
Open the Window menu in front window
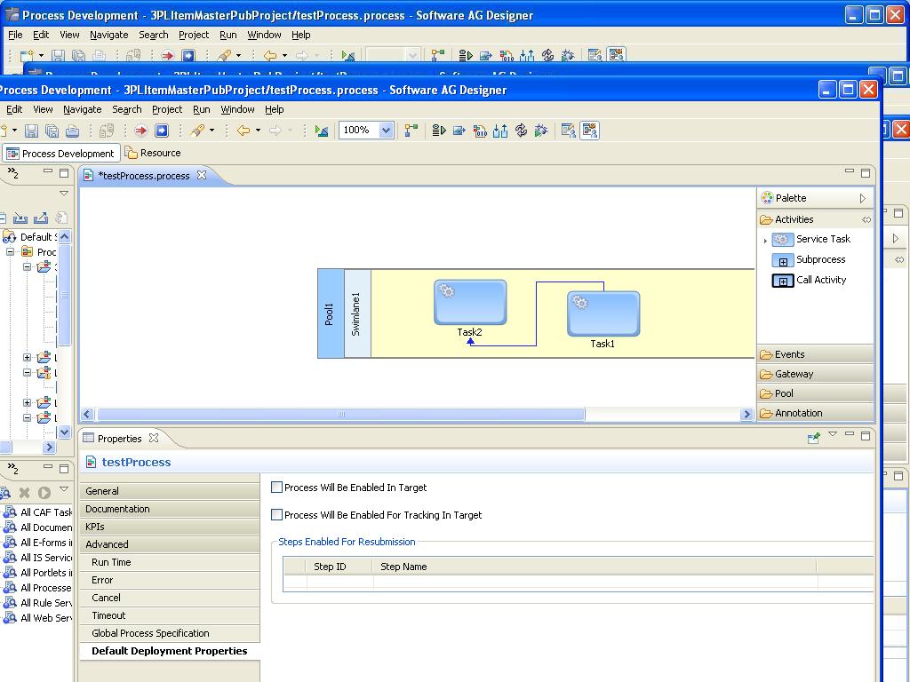point(237,109)
